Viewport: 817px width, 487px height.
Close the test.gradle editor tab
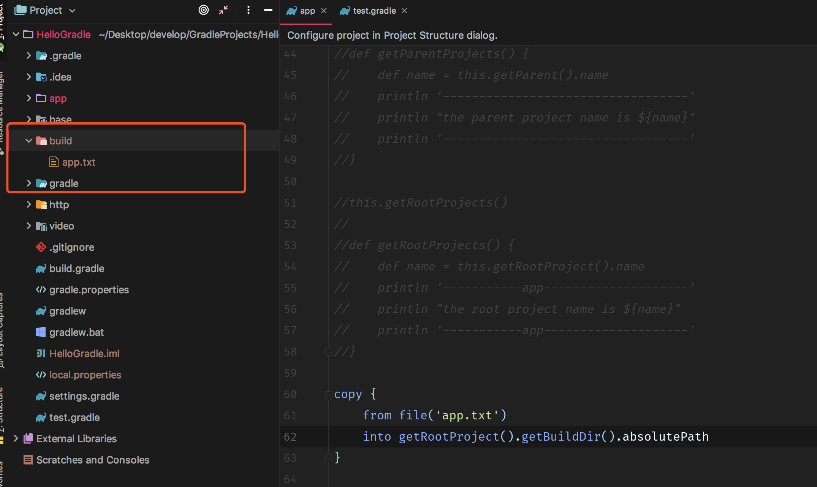tap(404, 11)
